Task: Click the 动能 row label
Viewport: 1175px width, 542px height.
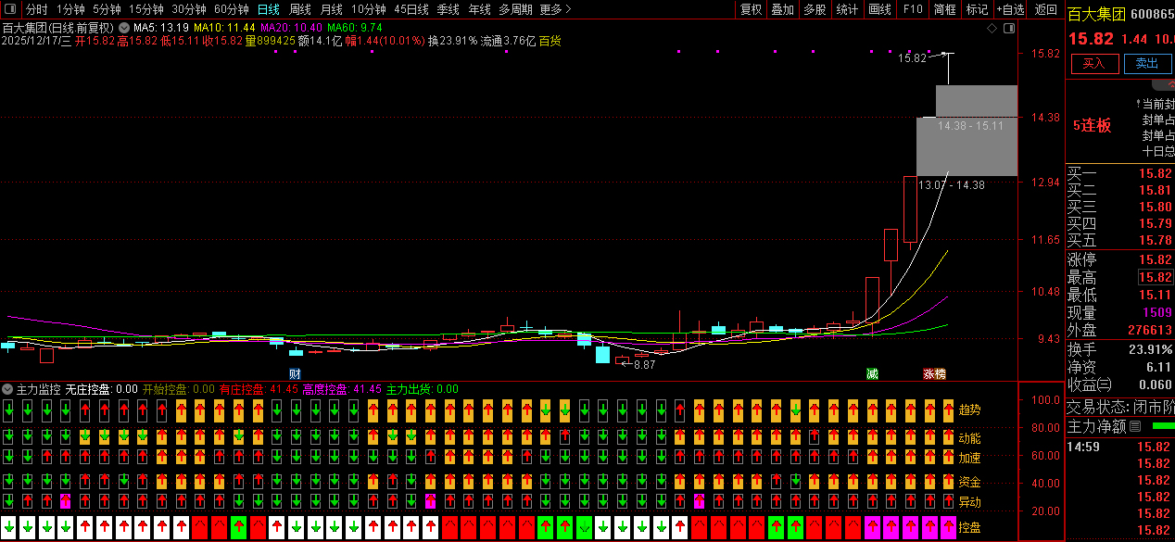Action: tap(969, 437)
